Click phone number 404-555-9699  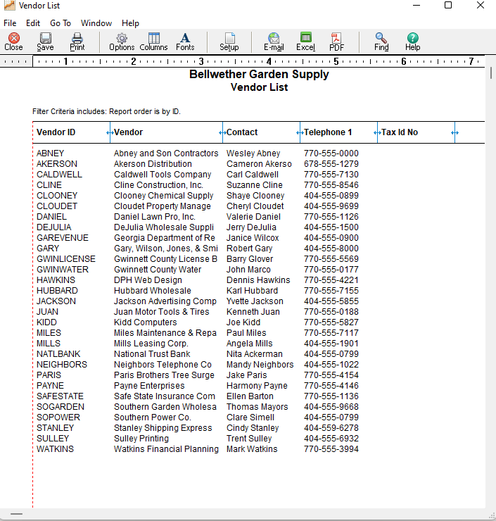(331, 206)
